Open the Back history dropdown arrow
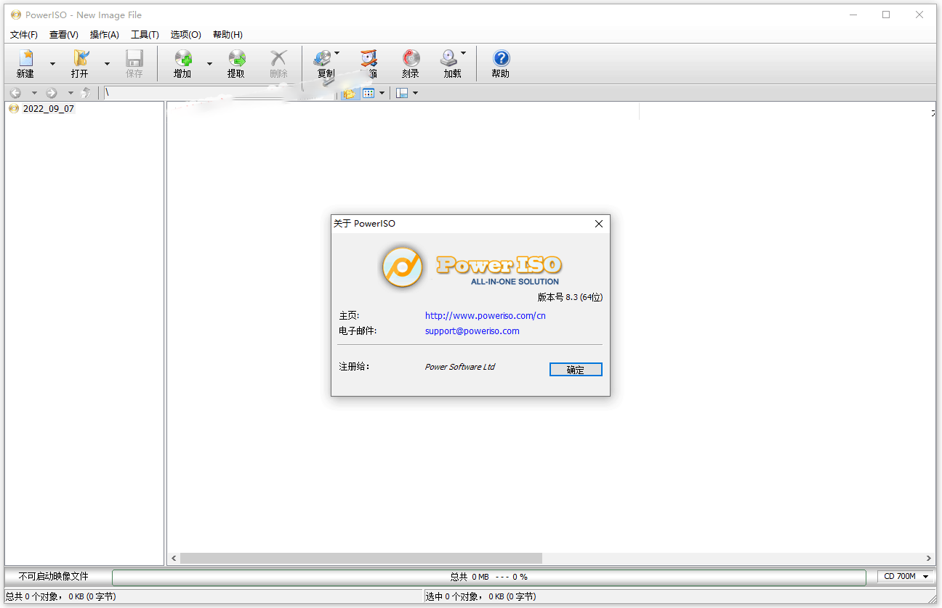Image resolution: width=942 pixels, height=608 pixels. pos(34,93)
